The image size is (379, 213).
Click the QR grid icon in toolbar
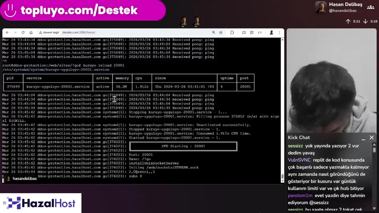click(252, 33)
